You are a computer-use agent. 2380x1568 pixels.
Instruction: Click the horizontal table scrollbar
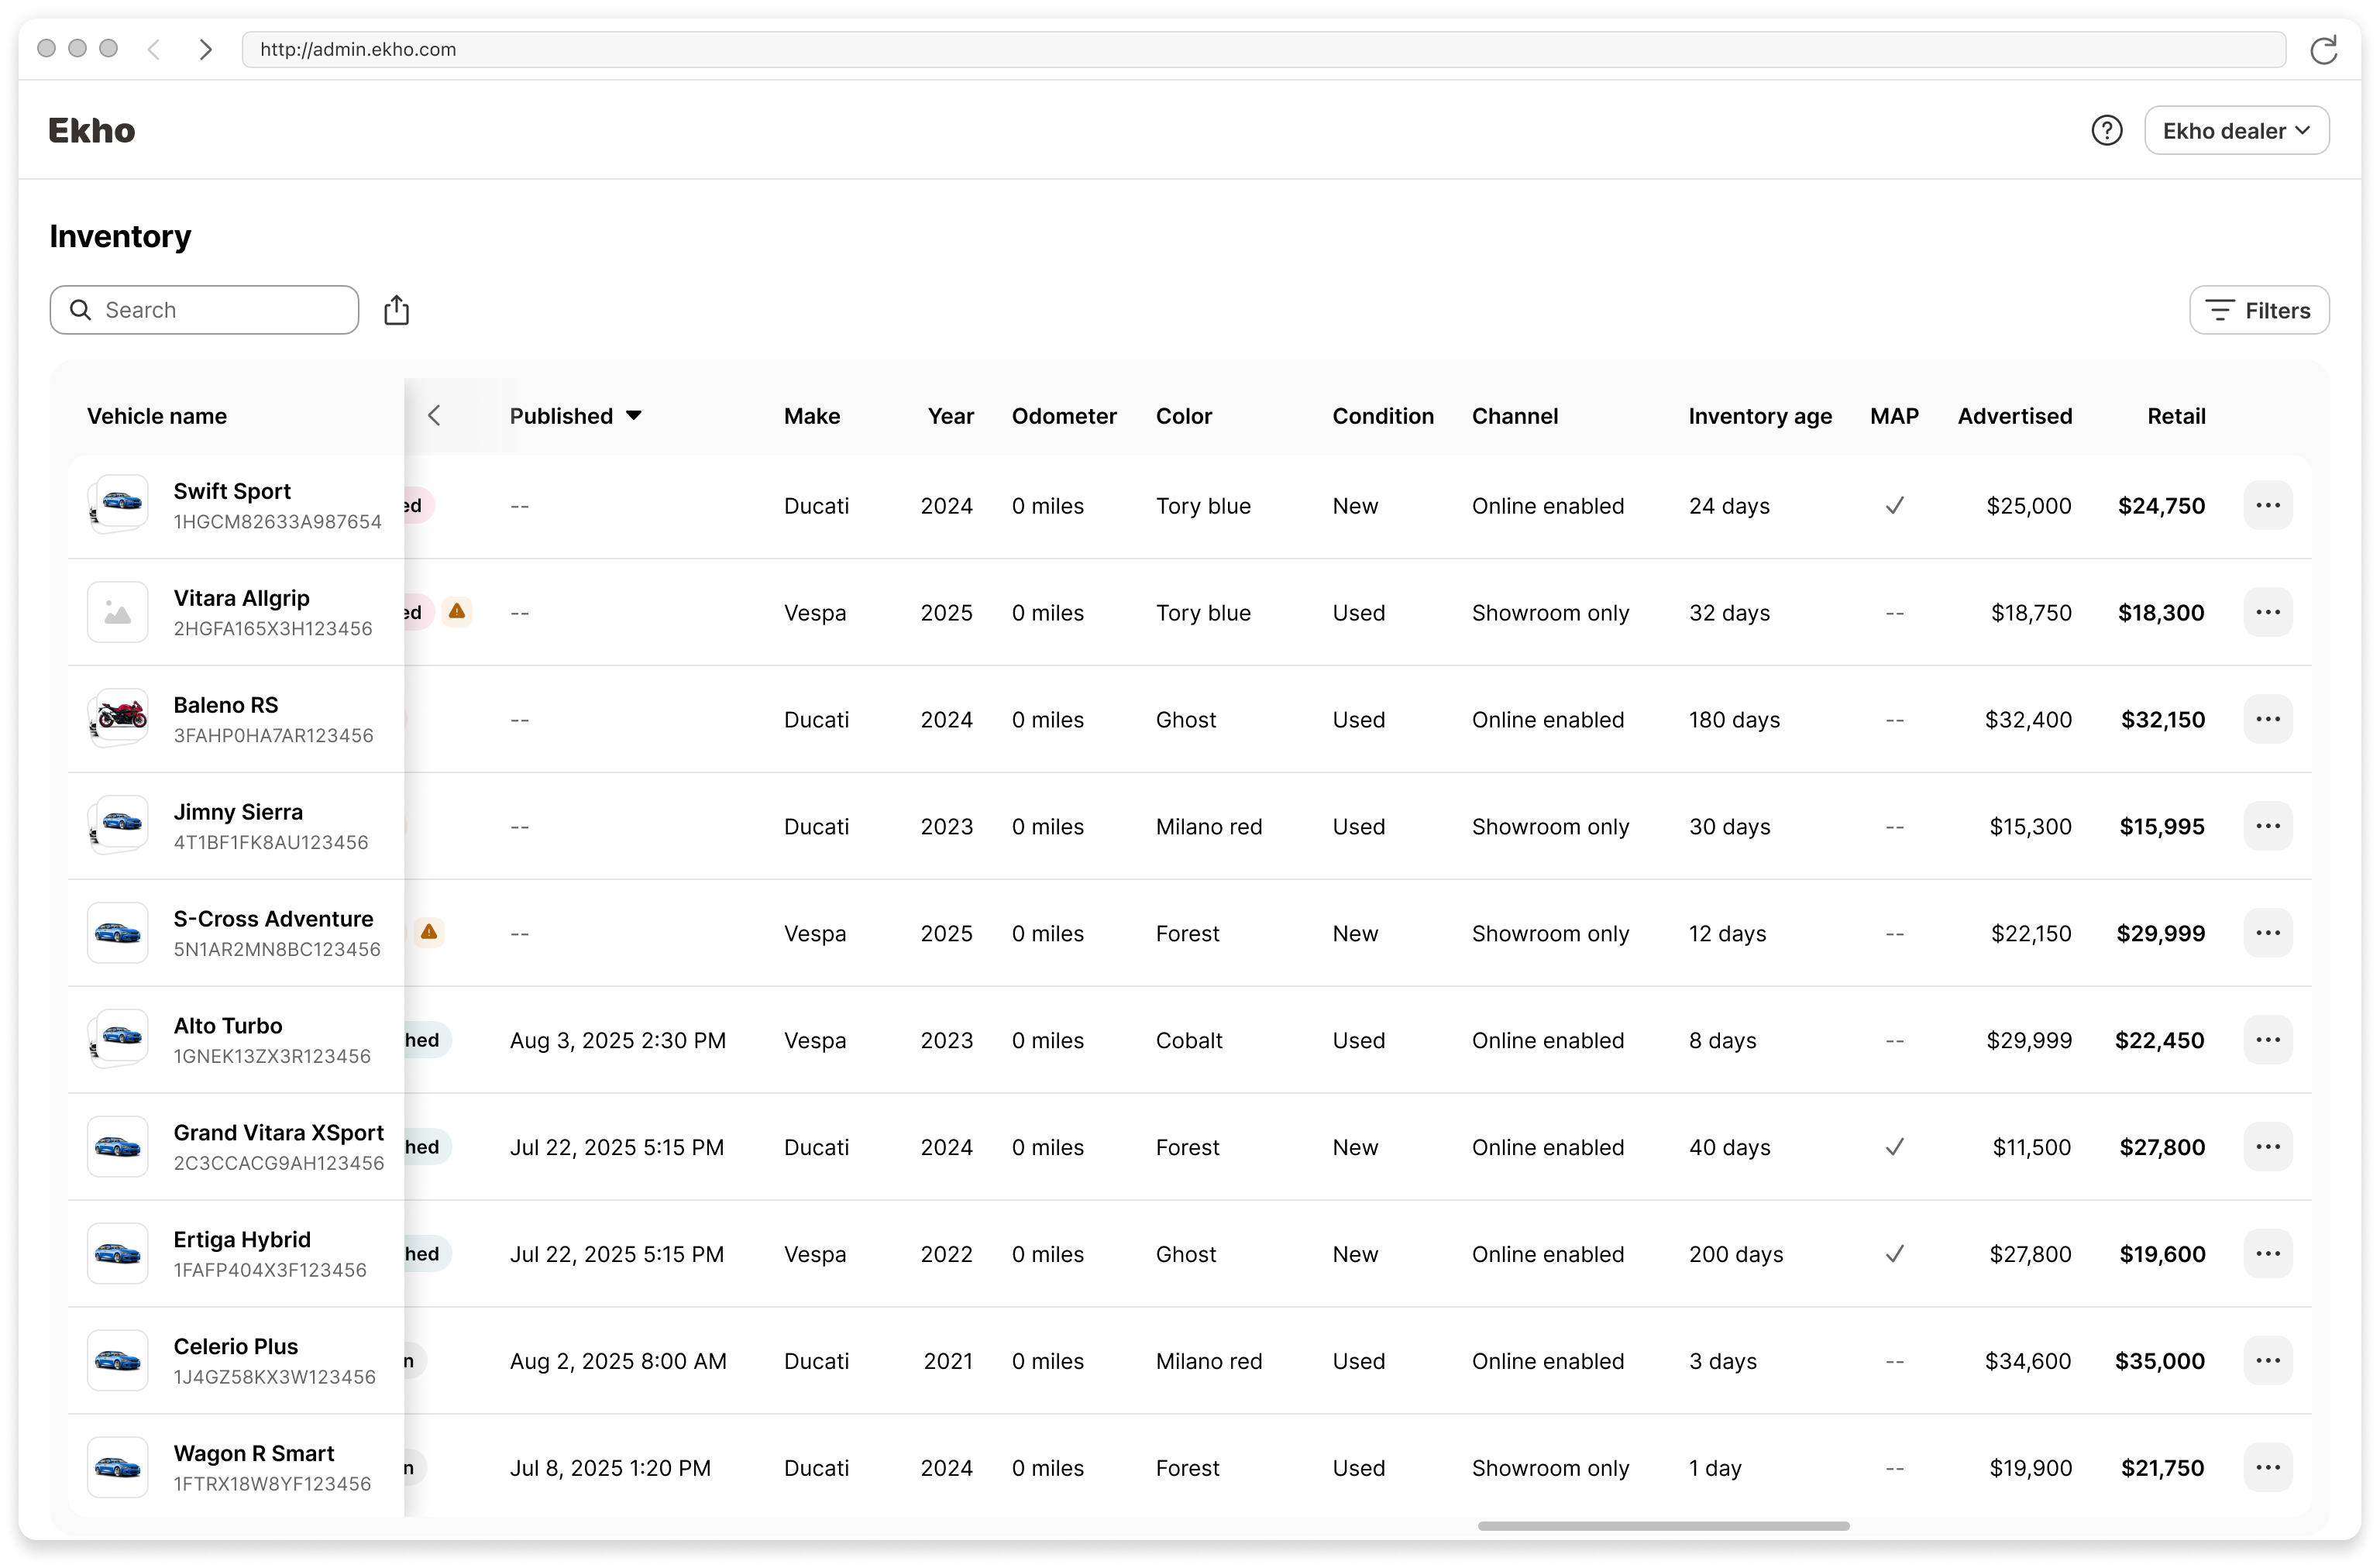pos(1663,1526)
